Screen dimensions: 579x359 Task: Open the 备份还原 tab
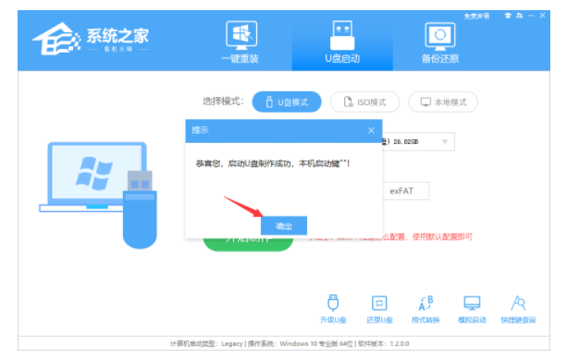click(x=439, y=42)
